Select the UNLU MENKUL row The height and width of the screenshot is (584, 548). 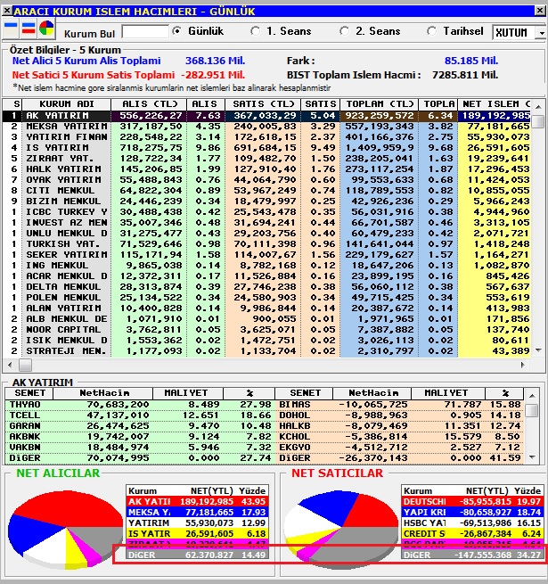coord(267,234)
